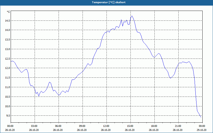Click the curve's lowest point at chart end
This screenshot has width=213, height=133.
click(x=201, y=117)
